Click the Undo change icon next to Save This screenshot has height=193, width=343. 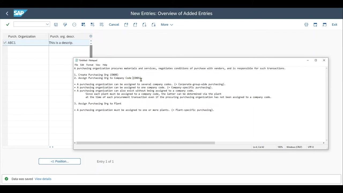(x=65, y=25)
